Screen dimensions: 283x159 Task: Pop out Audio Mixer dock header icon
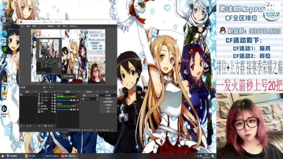pos(79,92)
